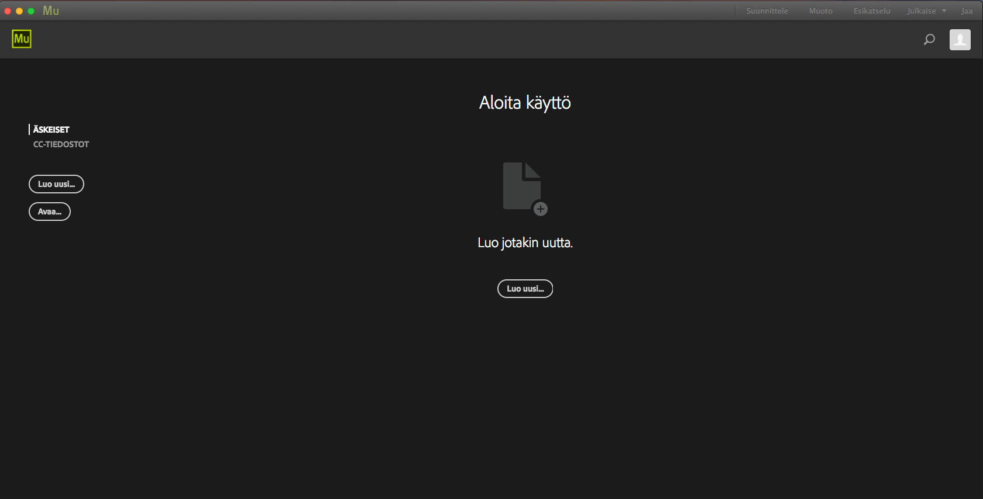Open the CC-TIEDOSTOT tab
The height and width of the screenshot is (499, 983).
pyautogui.click(x=61, y=144)
